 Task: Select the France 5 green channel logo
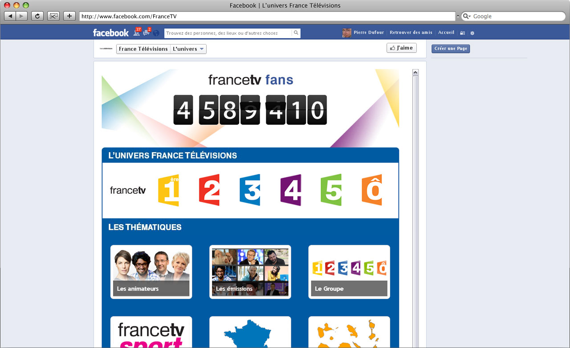[331, 190]
